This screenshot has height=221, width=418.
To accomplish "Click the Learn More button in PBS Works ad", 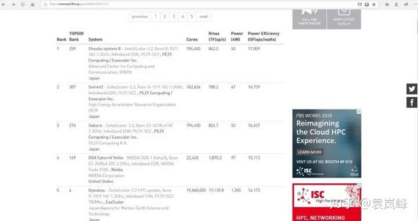I will [x=310, y=152].
